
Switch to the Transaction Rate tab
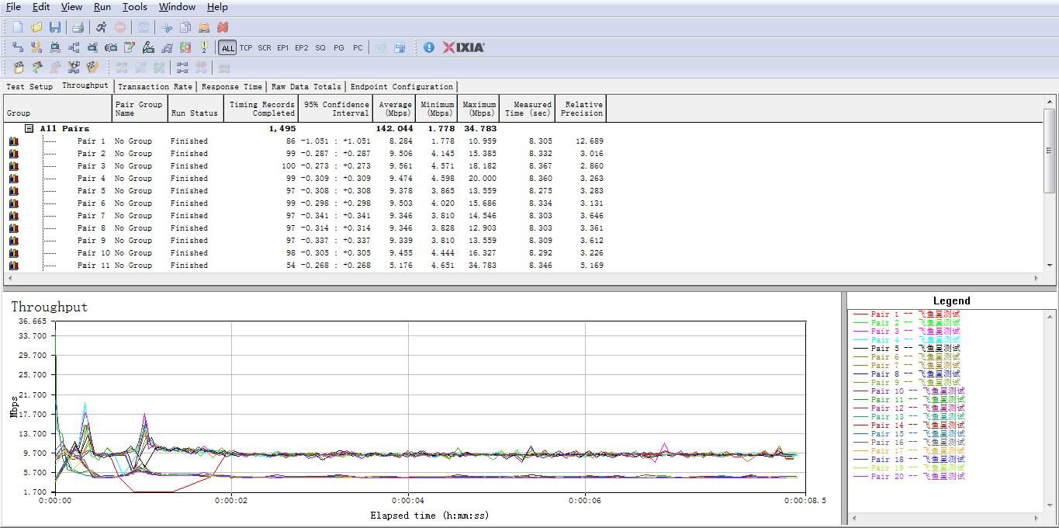[155, 87]
